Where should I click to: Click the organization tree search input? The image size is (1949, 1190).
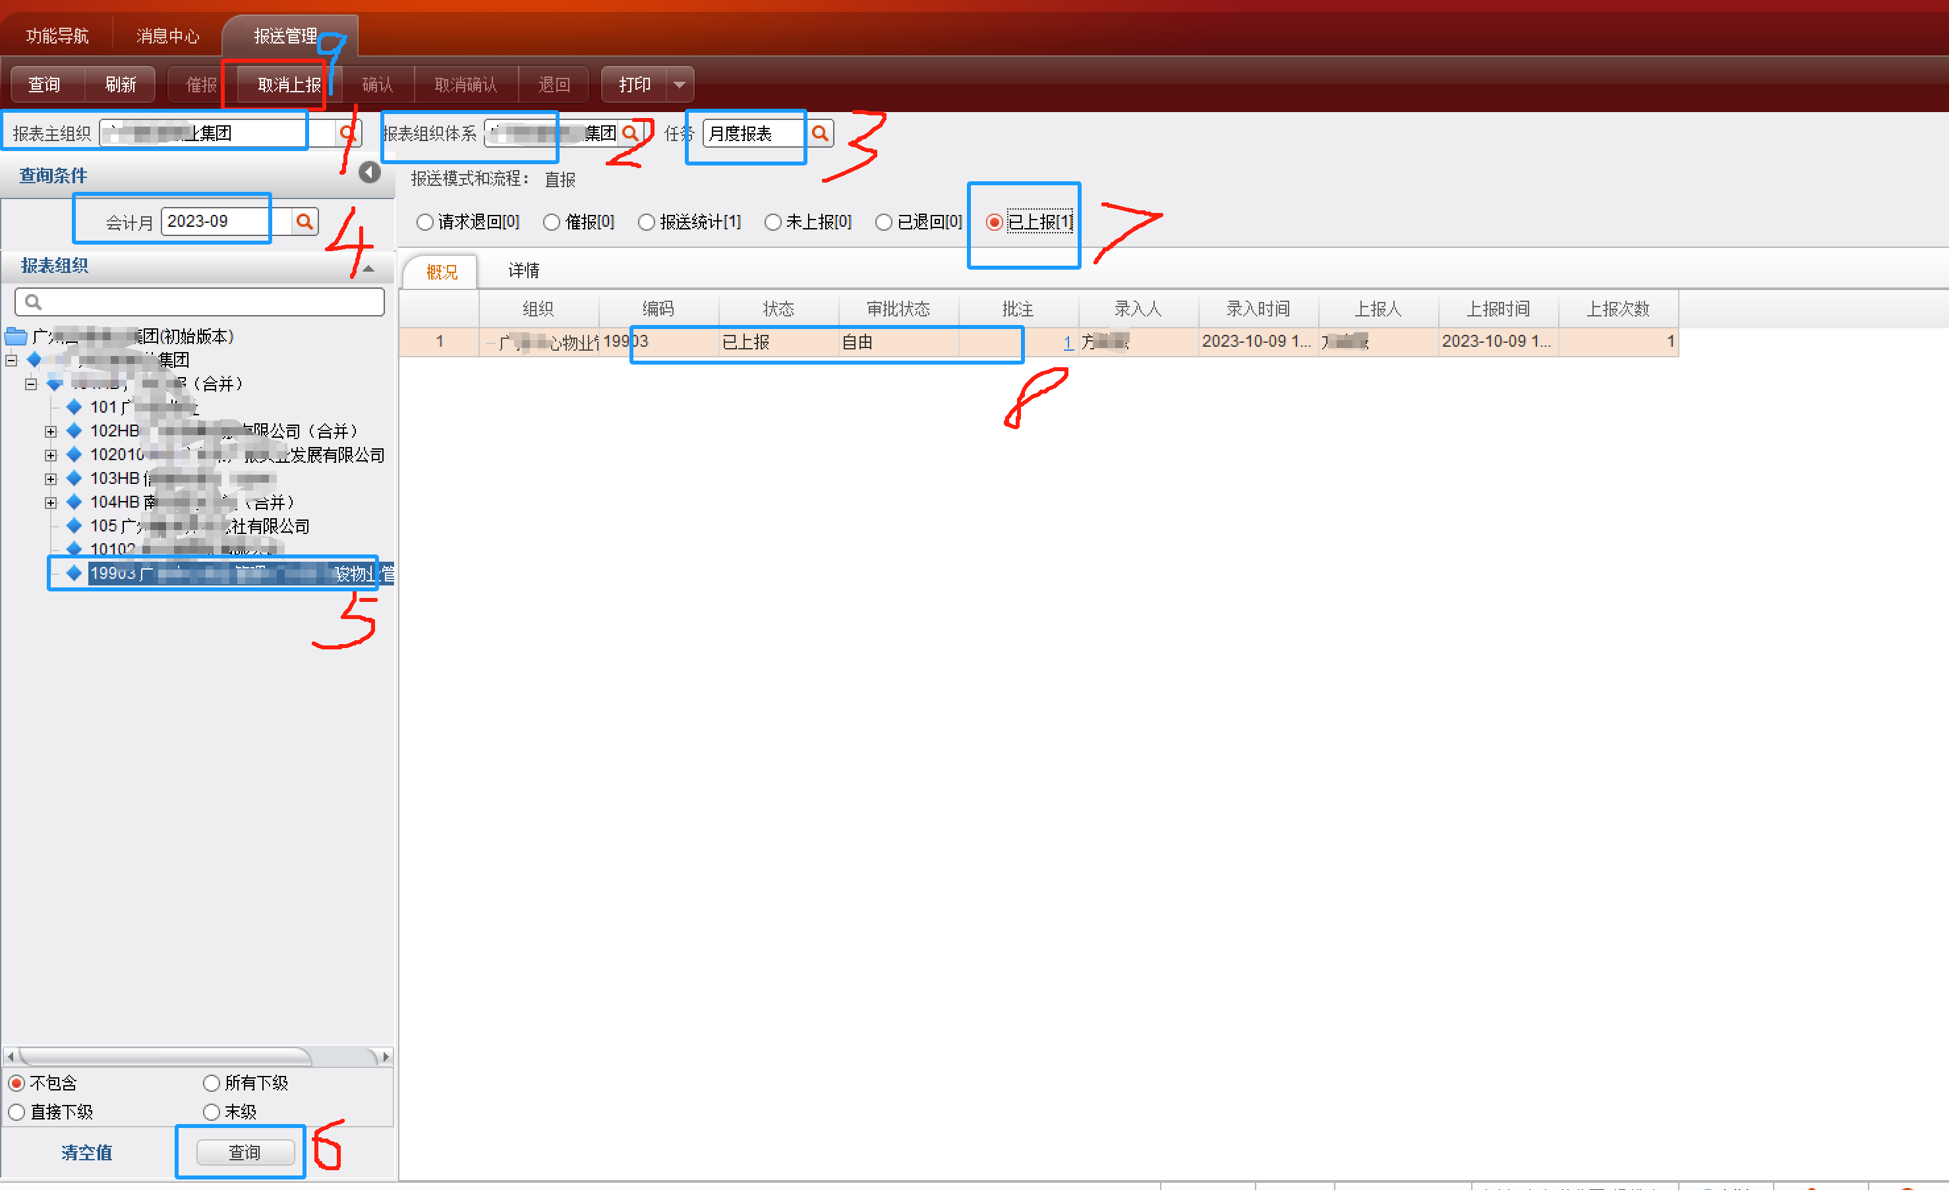199,301
